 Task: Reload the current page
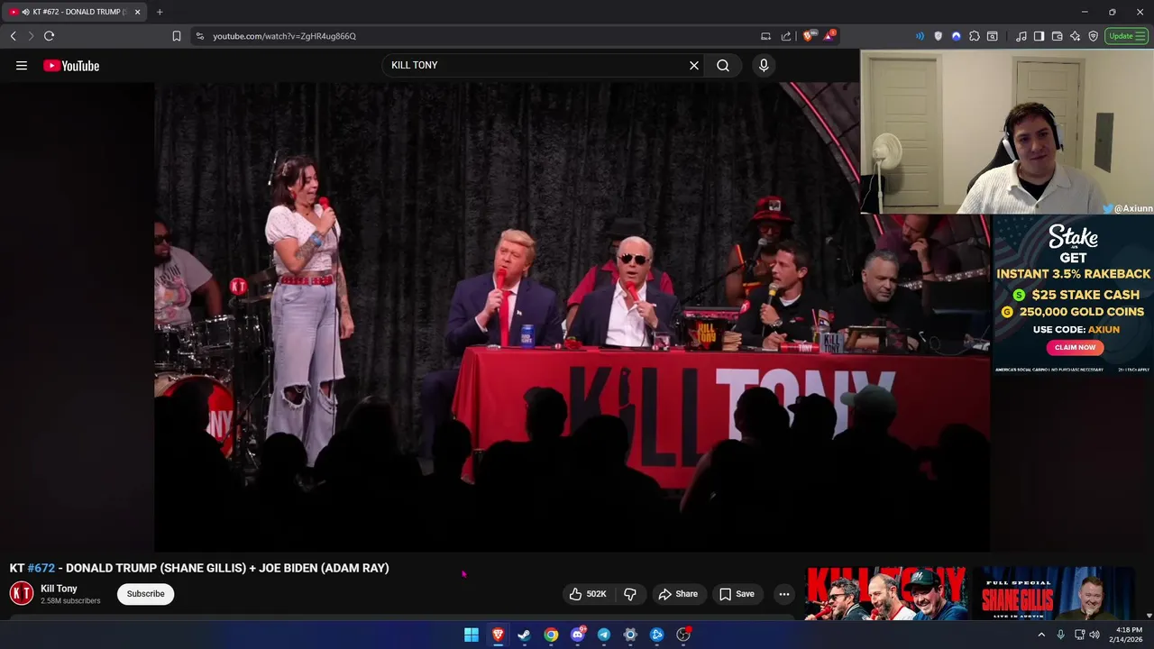point(49,36)
